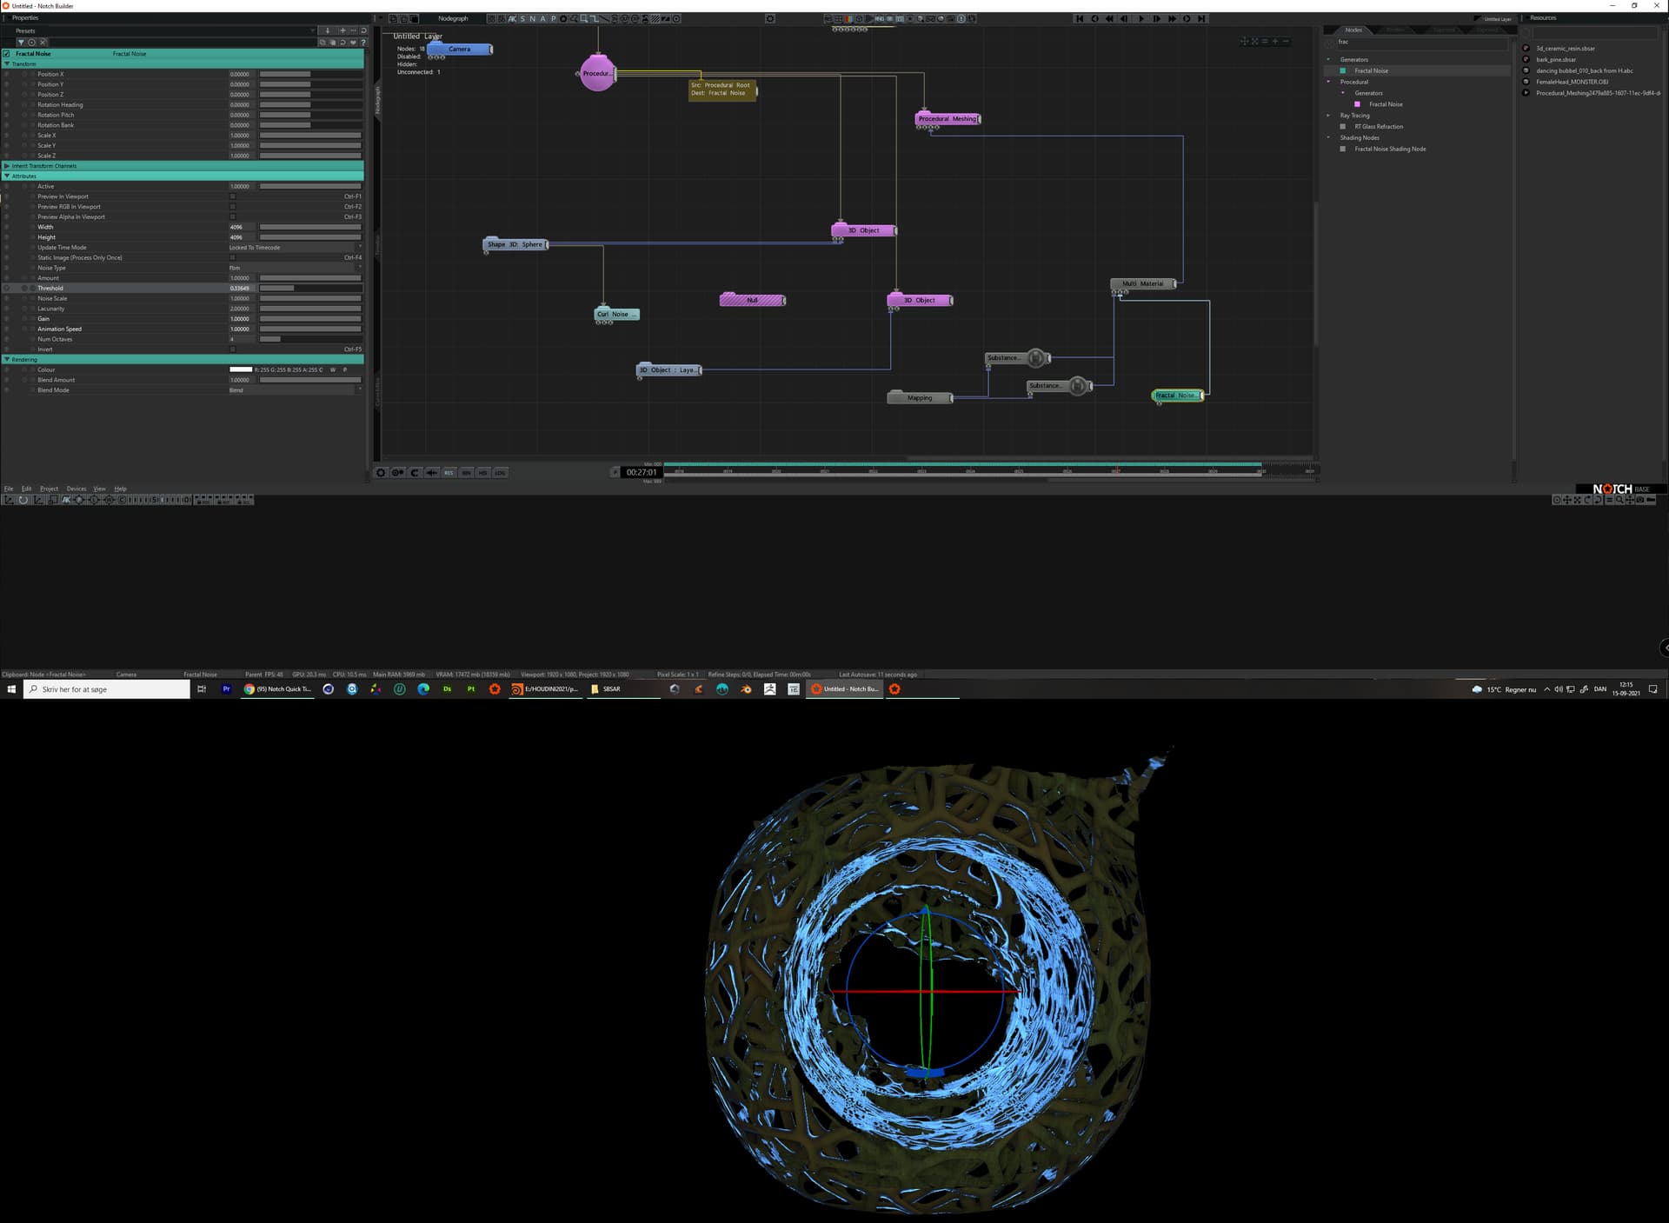Select the Fractal Noise node in graph
The height and width of the screenshot is (1223, 1669).
(x=1178, y=395)
